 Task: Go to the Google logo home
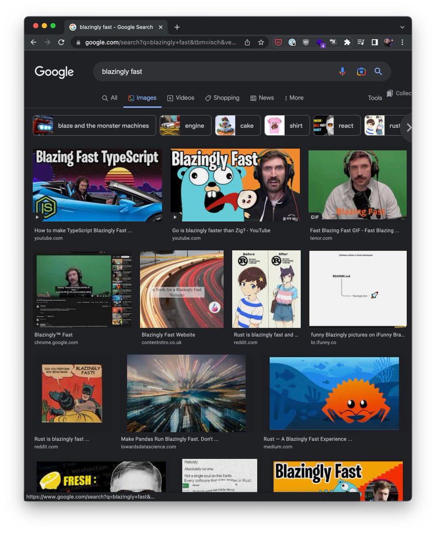[54, 72]
